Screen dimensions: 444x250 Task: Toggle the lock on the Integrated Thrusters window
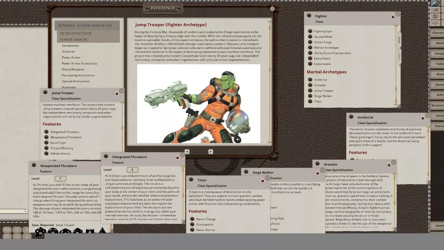pos(177,157)
